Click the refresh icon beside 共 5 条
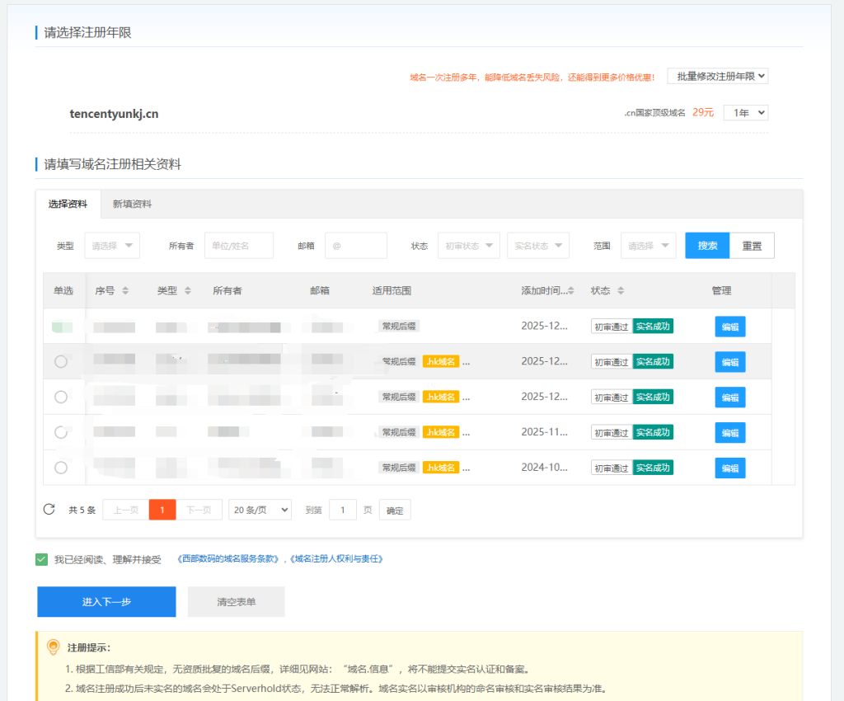Viewport: 844px width, 701px height. point(49,510)
